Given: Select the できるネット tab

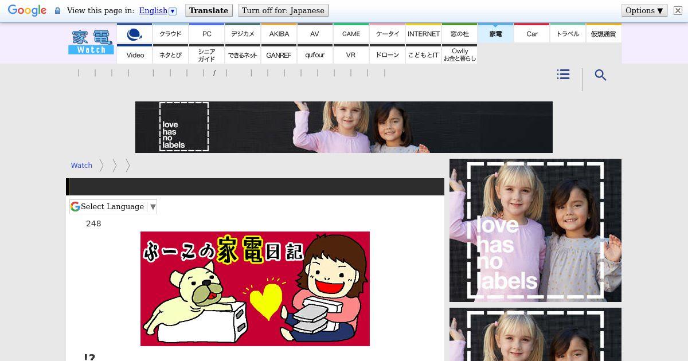Looking at the screenshot, I should pyautogui.click(x=243, y=54).
